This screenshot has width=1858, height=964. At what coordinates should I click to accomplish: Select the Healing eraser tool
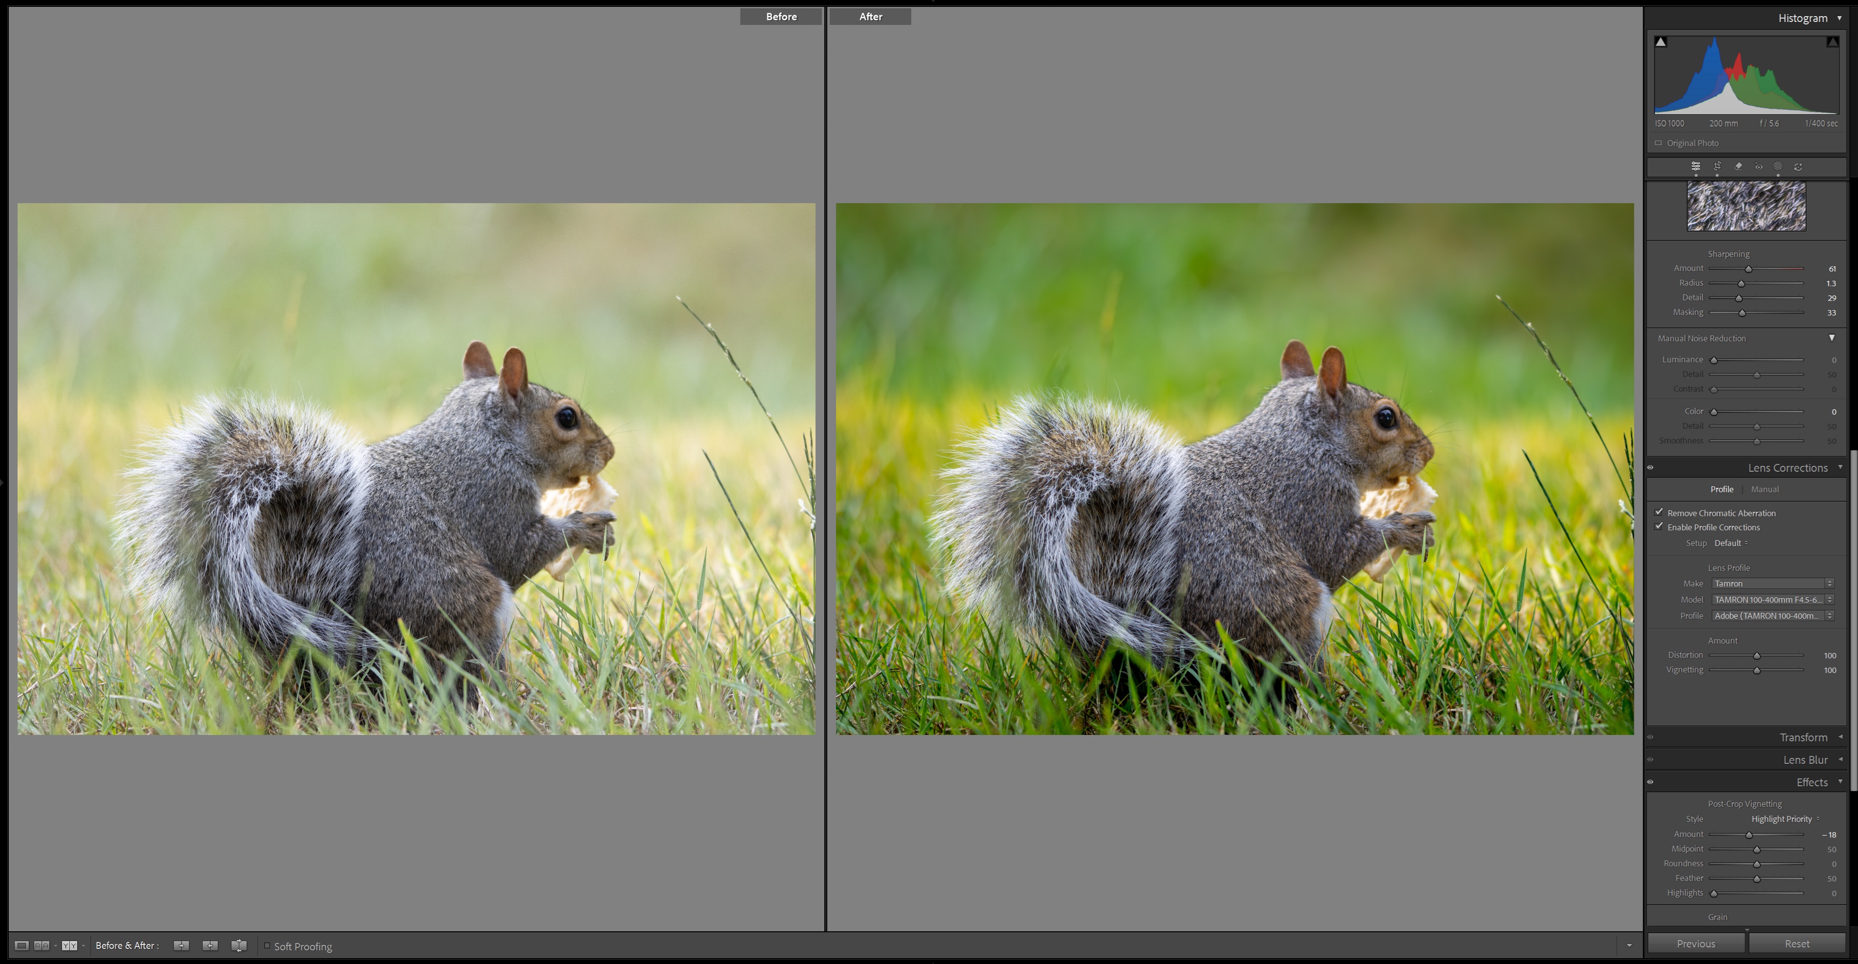(1738, 166)
